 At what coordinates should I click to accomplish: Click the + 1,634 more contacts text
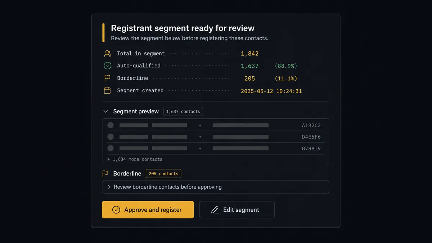(135, 159)
